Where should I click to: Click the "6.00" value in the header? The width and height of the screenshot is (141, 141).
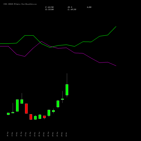tap(89, 7)
